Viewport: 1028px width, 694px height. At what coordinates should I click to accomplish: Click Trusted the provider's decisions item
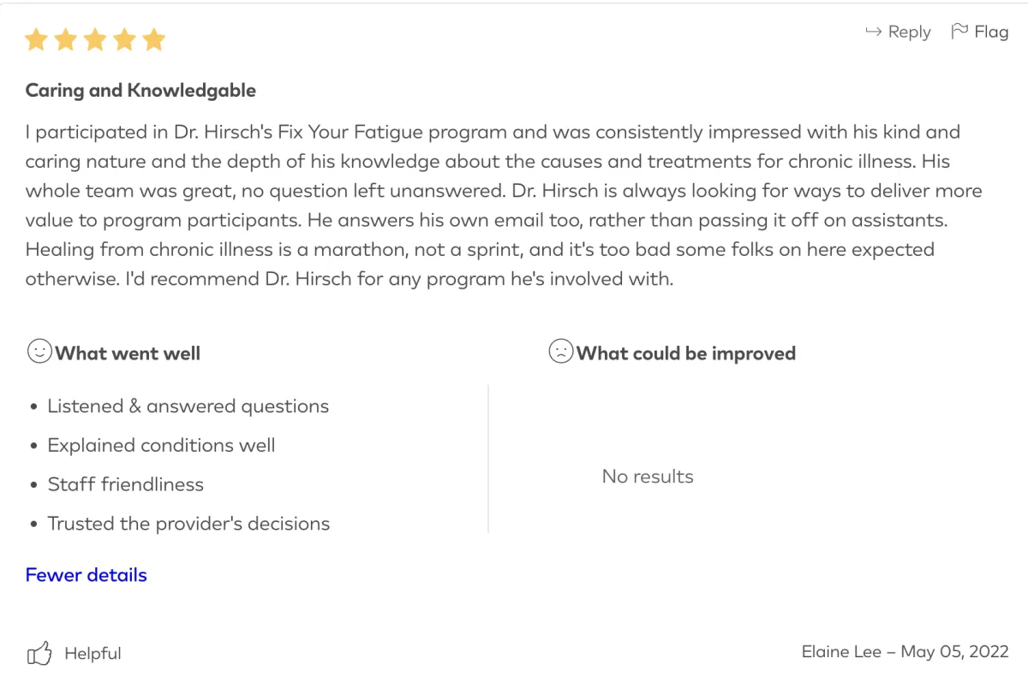tap(188, 524)
